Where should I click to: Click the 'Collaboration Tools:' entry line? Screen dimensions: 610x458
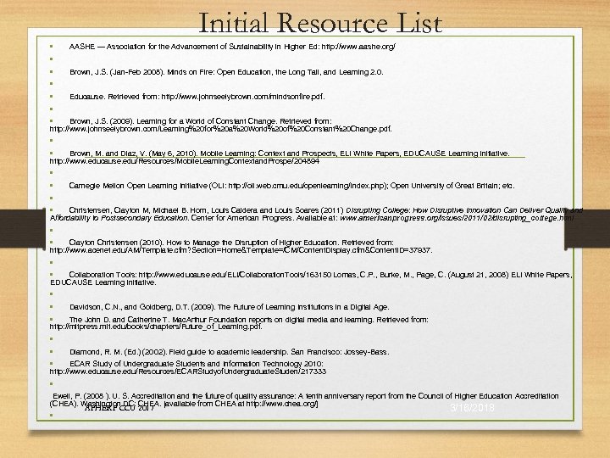[x=320, y=275]
